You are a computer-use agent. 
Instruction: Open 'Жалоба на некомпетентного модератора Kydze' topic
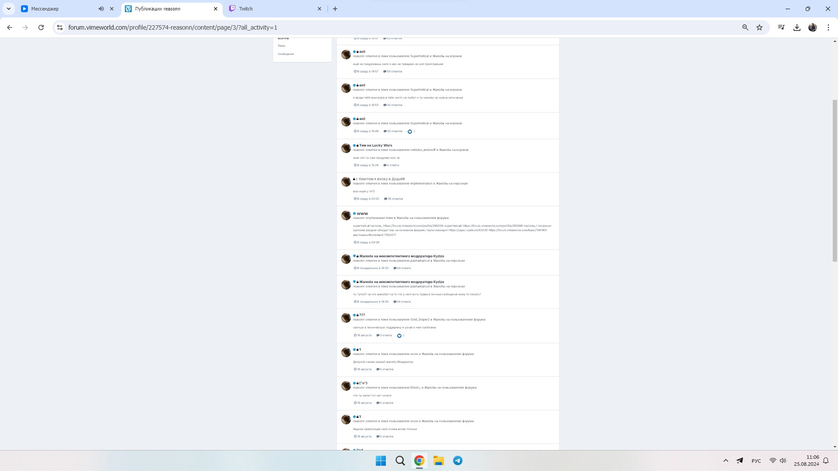(x=402, y=256)
